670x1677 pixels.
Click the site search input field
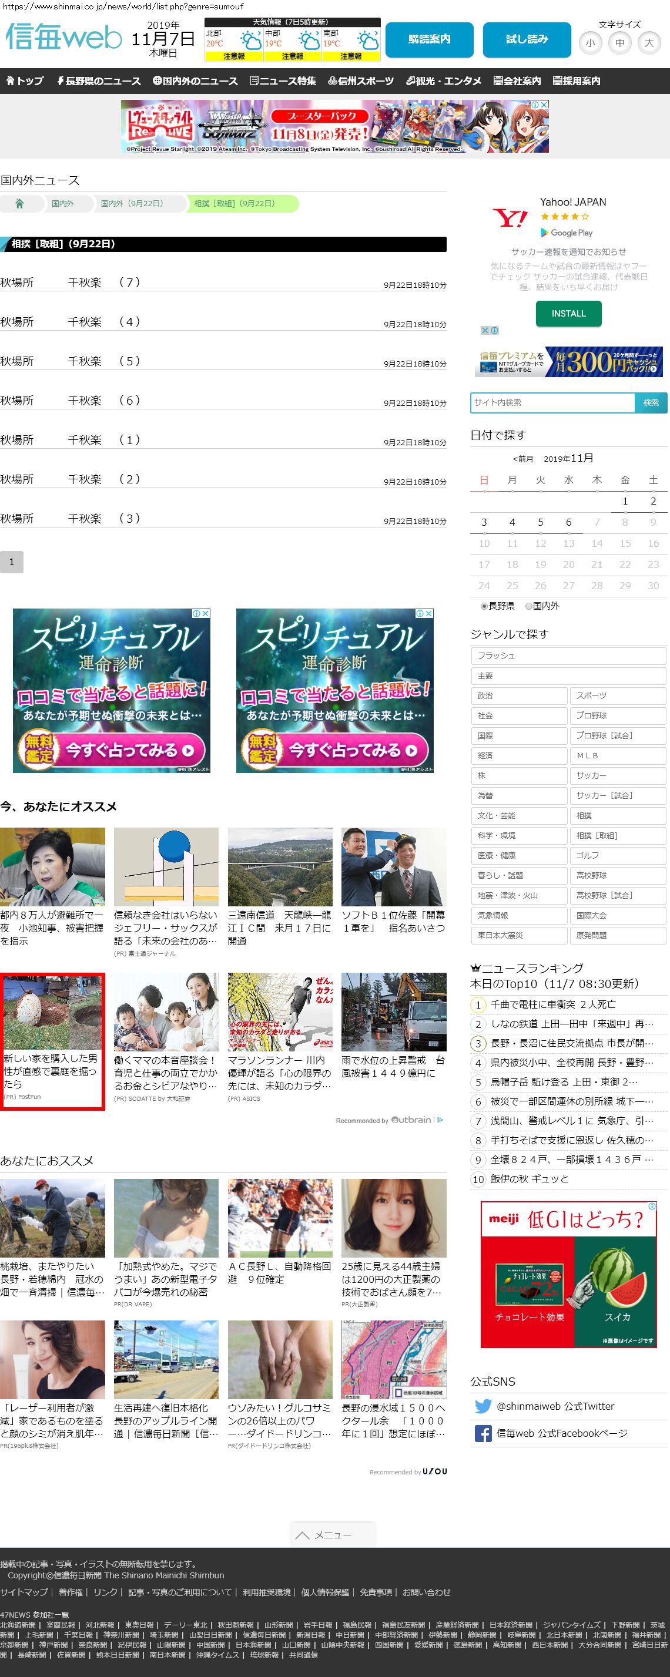[552, 403]
